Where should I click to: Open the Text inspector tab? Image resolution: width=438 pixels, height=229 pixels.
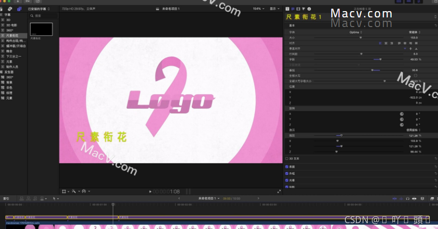pos(293,9)
